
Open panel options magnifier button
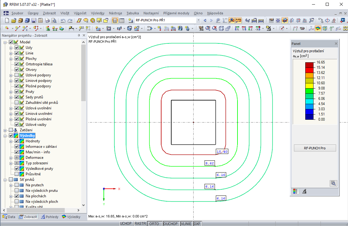(333, 183)
